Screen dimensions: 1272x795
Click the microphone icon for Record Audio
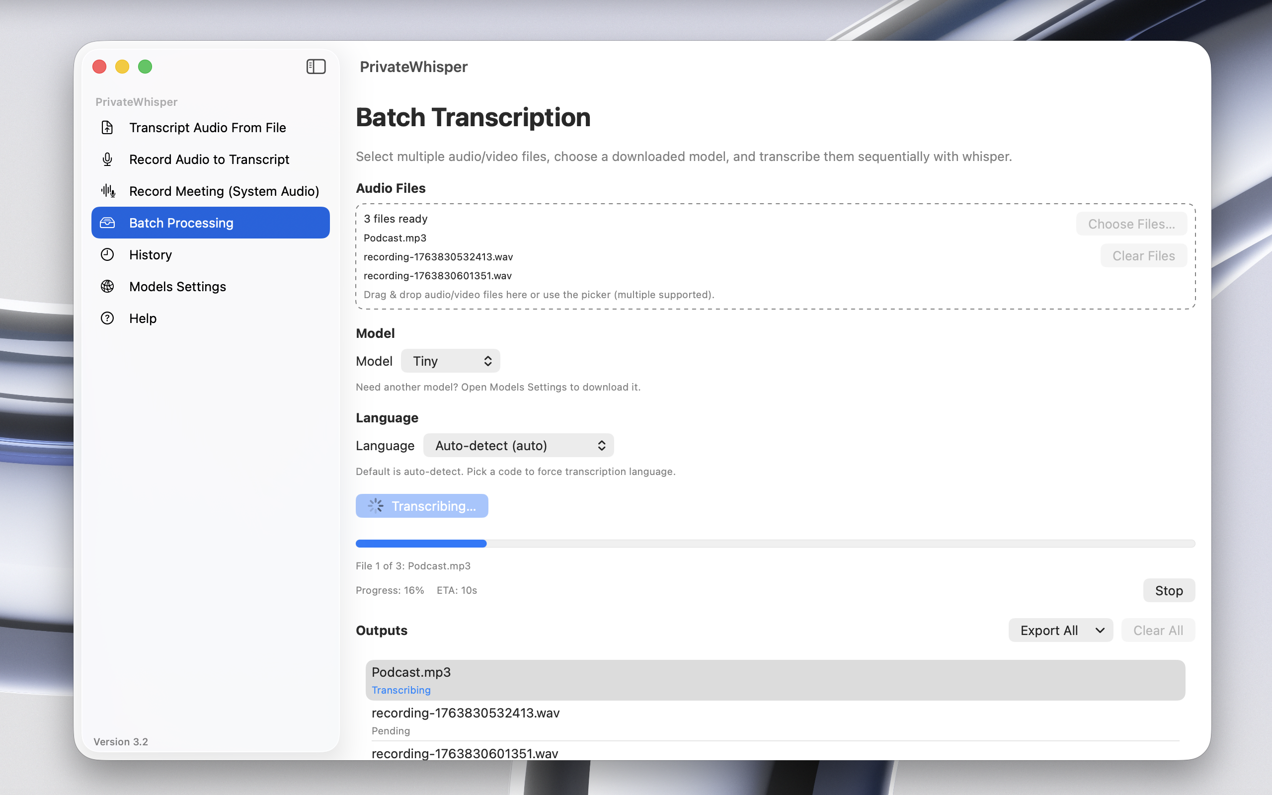107,159
